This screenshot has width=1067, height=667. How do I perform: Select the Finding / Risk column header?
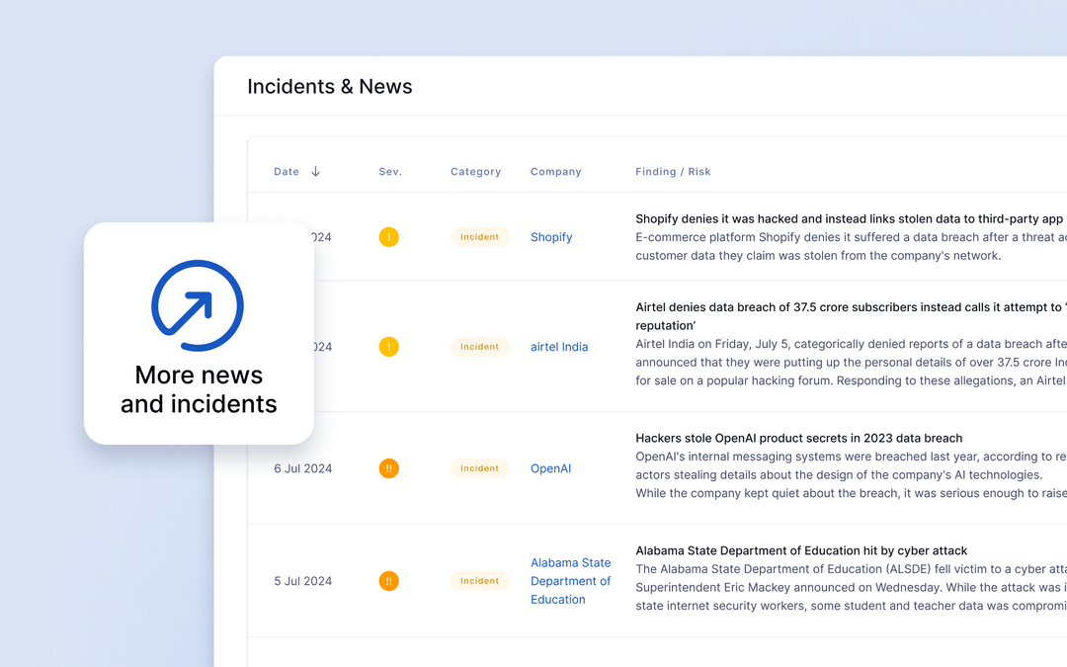click(673, 171)
